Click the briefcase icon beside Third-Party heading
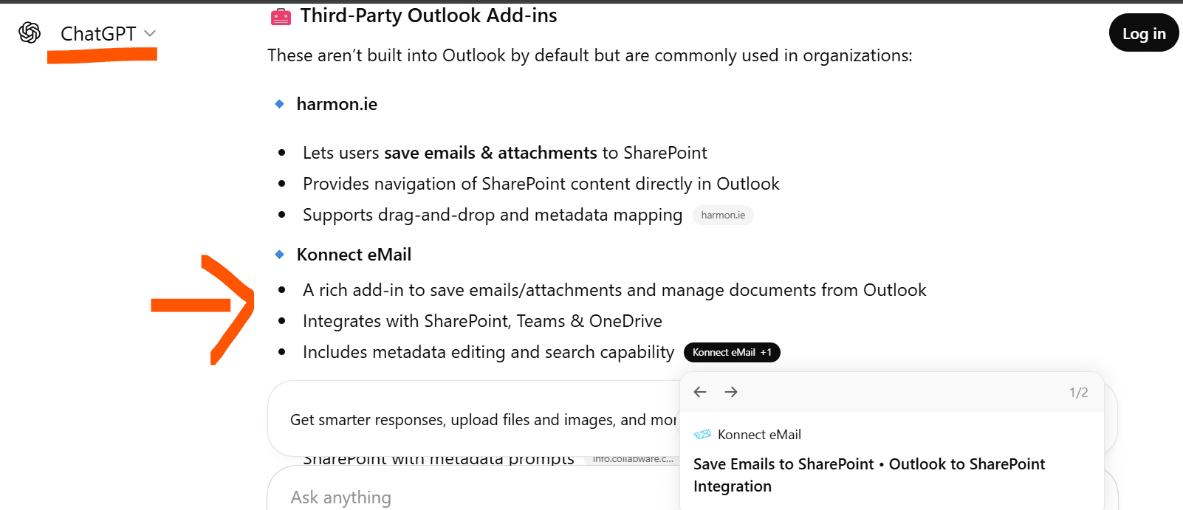The height and width of the screenshot is (510, 1183). pos(281,16)
